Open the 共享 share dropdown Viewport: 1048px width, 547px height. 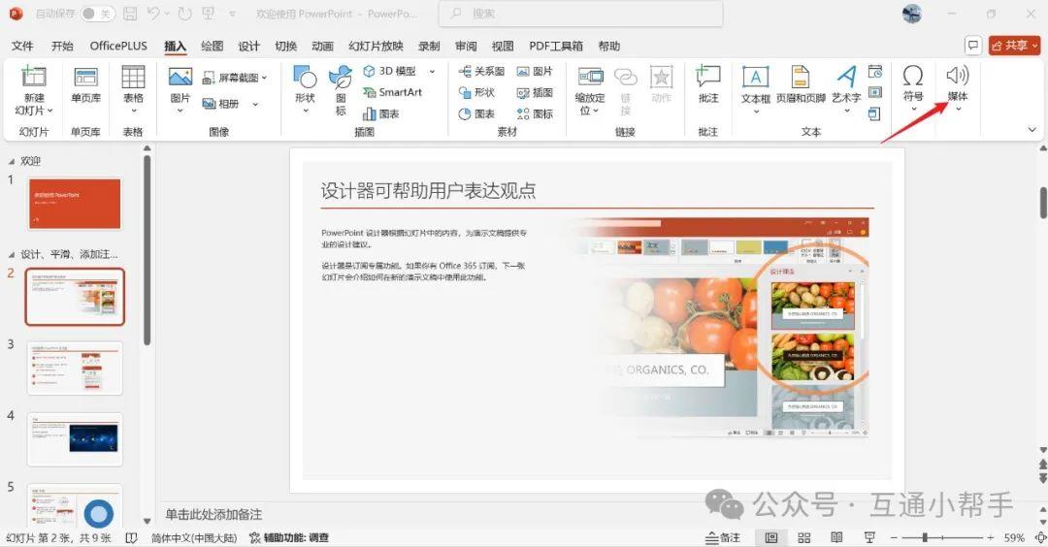[1015, 46]
